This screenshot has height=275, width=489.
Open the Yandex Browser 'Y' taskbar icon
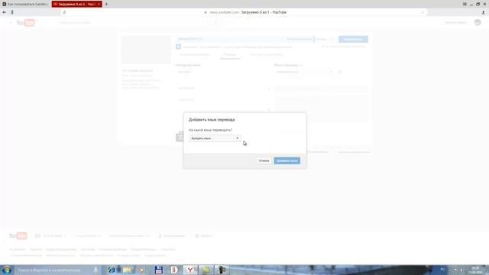click(x=190, y=270)
